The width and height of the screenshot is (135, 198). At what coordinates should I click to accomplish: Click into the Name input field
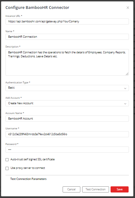(x=67, y=37)
